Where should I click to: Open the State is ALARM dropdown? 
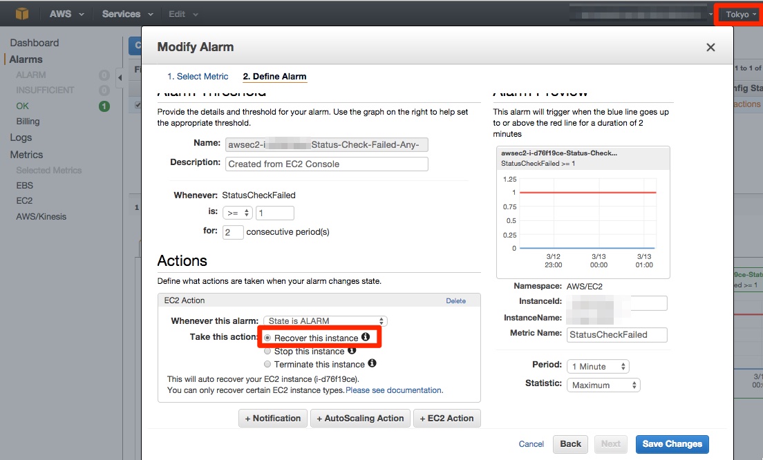click(x=323, y=320)
